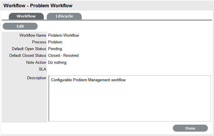Click the 'Closed - Resolved' status value
Viewport: 214px width, 136px height.
tap(63, 56)
